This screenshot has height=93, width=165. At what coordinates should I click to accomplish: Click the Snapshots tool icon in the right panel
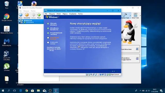point(137,58)
